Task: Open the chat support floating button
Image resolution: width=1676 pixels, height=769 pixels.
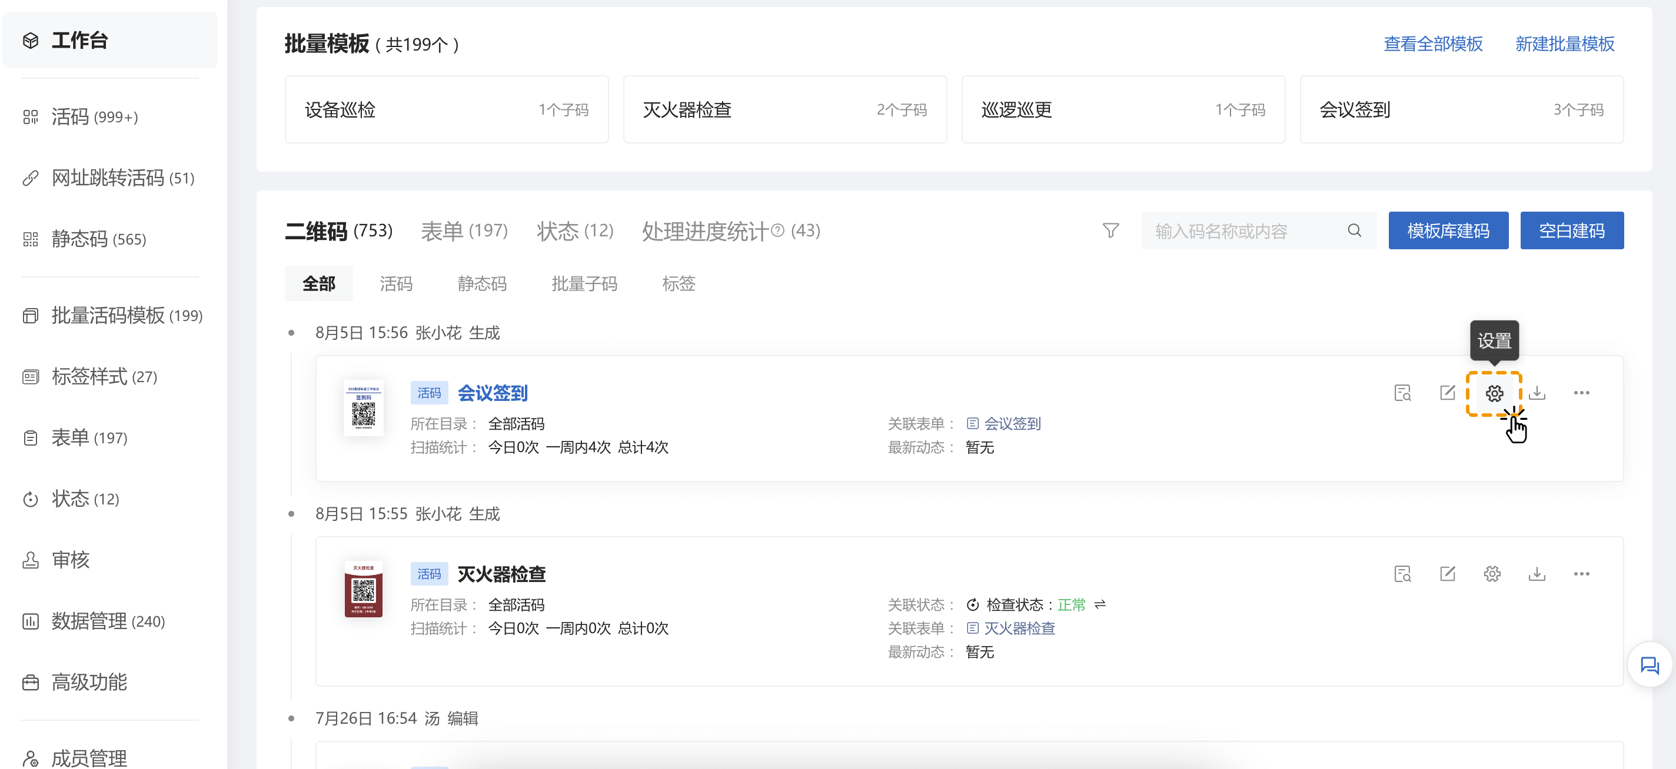Action: pyautogui.click(x=1650, y=665)
